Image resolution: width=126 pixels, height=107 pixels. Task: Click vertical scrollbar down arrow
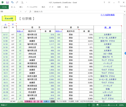click(x=125, y=99)
